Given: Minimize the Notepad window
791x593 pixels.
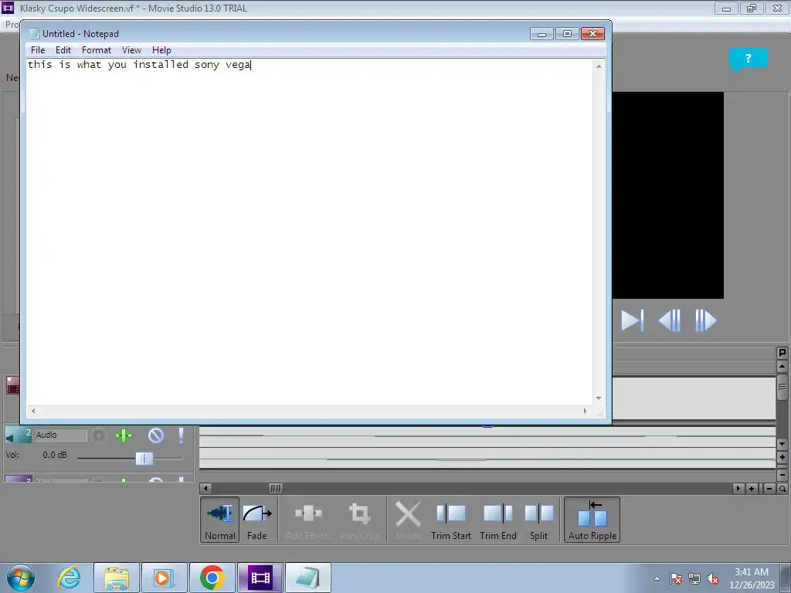Looking at the screenshot, I should 541,34.
